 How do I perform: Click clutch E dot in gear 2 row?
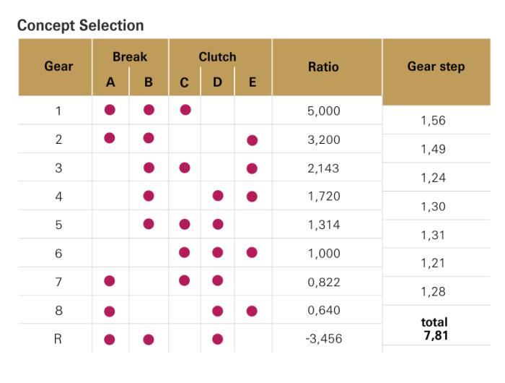(252, 139)
